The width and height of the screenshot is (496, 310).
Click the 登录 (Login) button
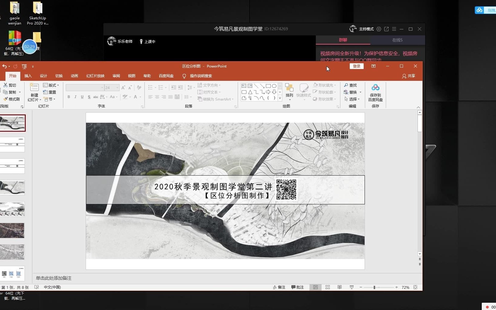[x=356, y=66]
